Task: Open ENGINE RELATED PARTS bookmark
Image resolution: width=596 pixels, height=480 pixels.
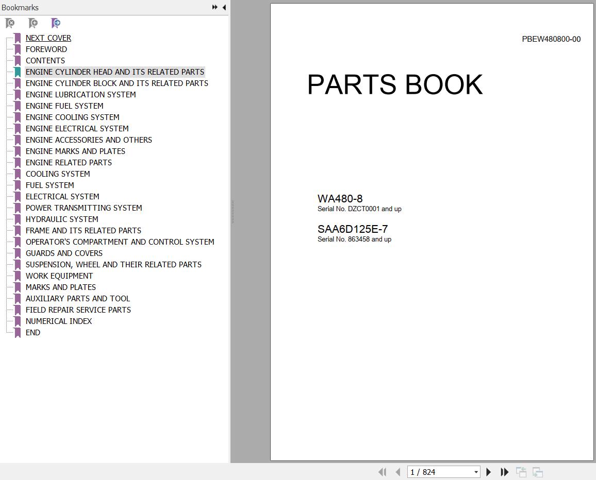Action: tap(69, 163)
